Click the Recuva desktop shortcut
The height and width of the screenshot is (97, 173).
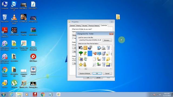(5, 84)
